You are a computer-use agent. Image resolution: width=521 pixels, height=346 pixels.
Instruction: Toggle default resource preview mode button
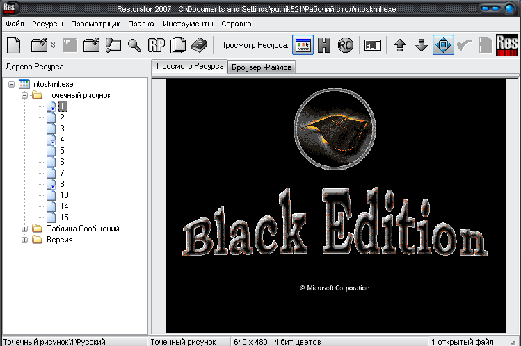(x=303, y=45)
